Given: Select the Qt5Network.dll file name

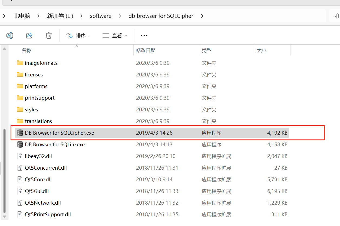Looking at the screenshot, I should coord(43,203).
